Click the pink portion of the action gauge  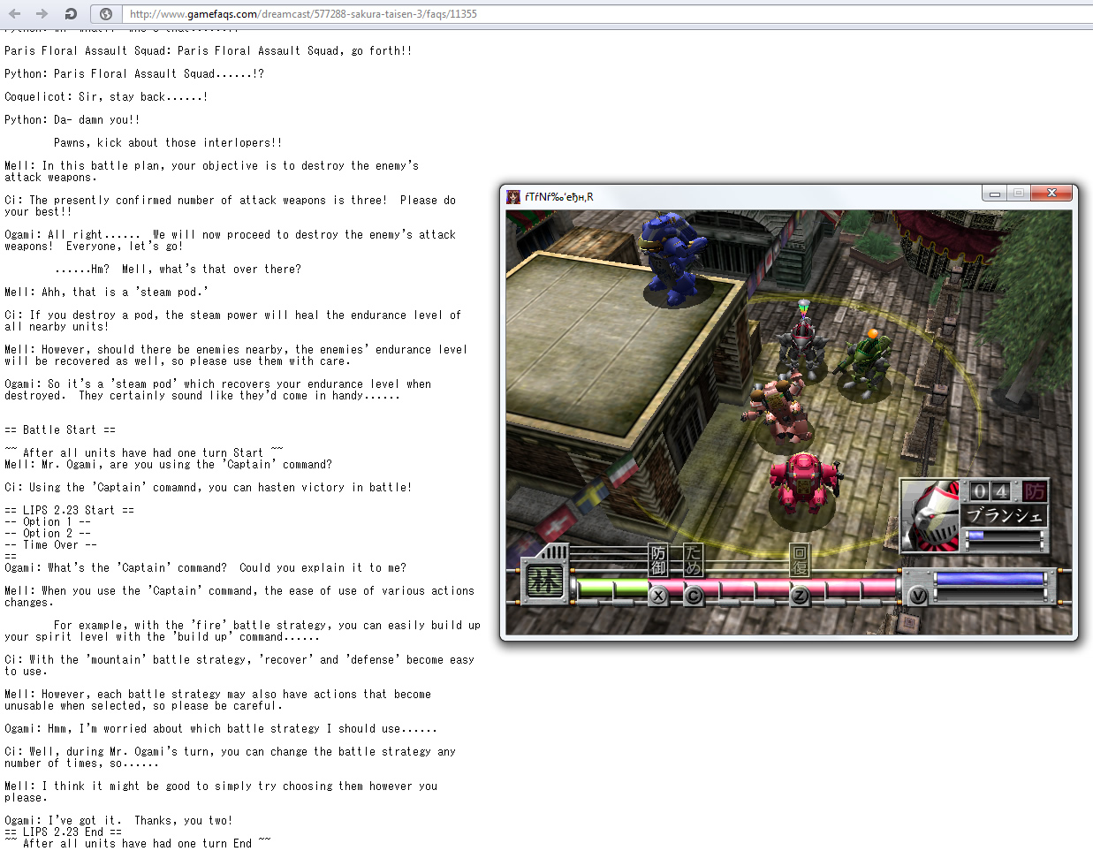pos(773,587)
